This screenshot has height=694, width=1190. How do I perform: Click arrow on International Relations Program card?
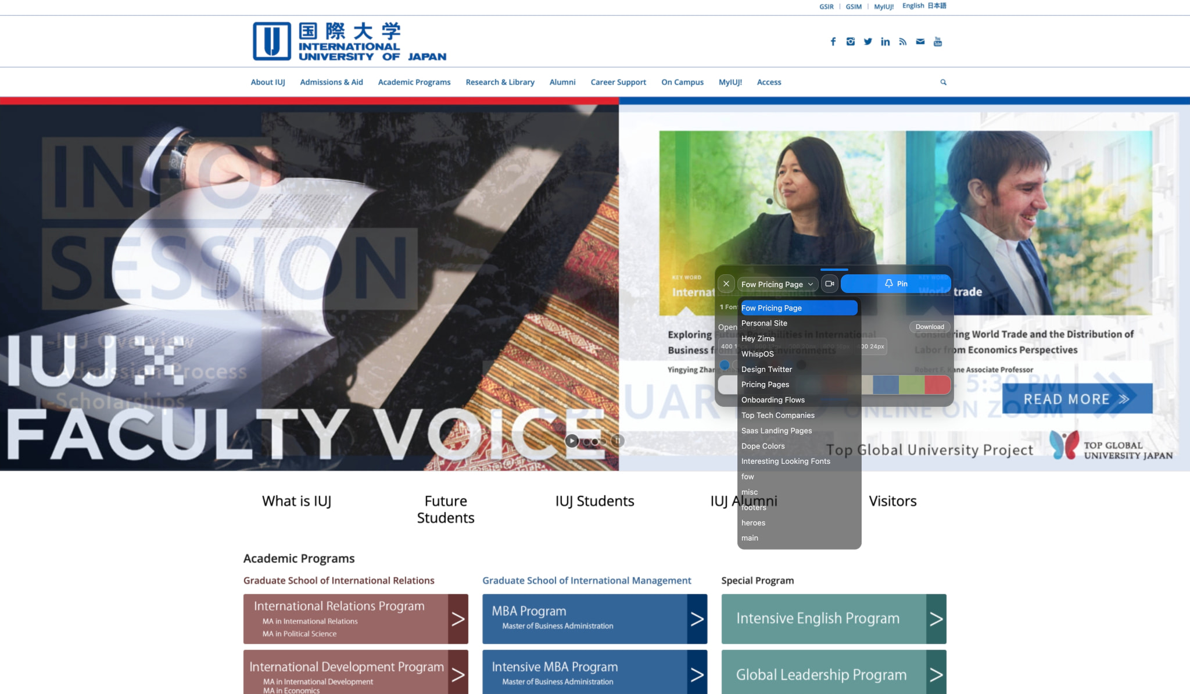tap(458, 619)
